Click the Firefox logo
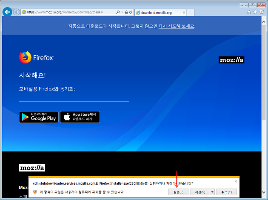The height and width of the screenshot is (200, 268). 36,57
